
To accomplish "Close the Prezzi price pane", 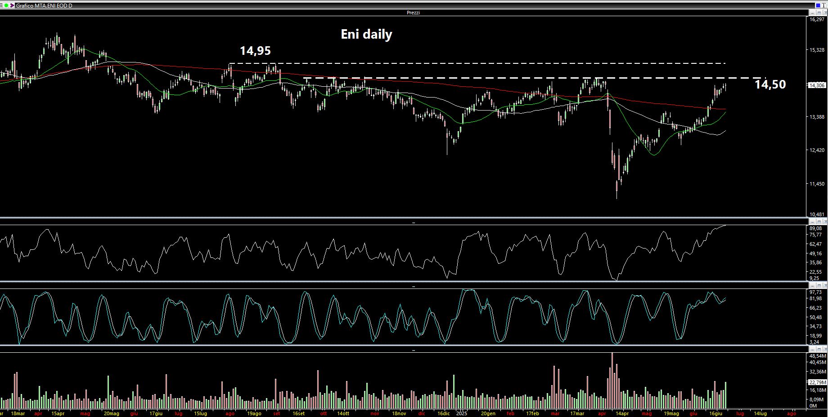I will [825, 13].
